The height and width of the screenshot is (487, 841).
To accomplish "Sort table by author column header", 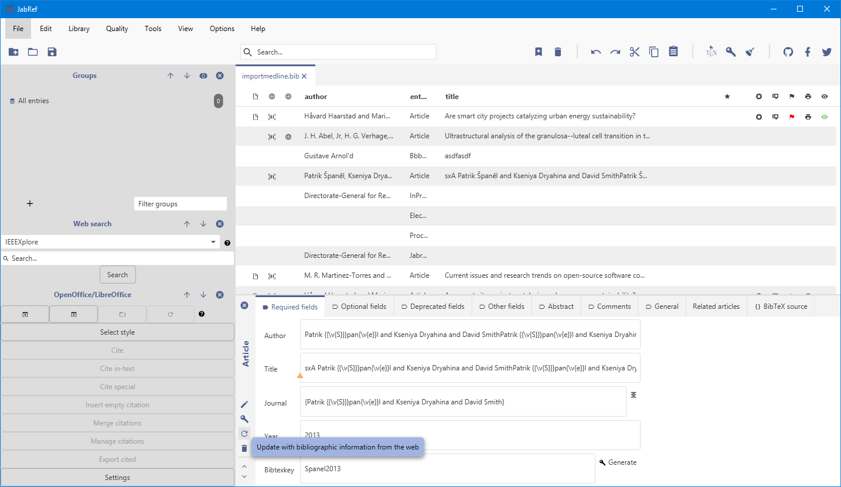I will (x=316, y=97).
